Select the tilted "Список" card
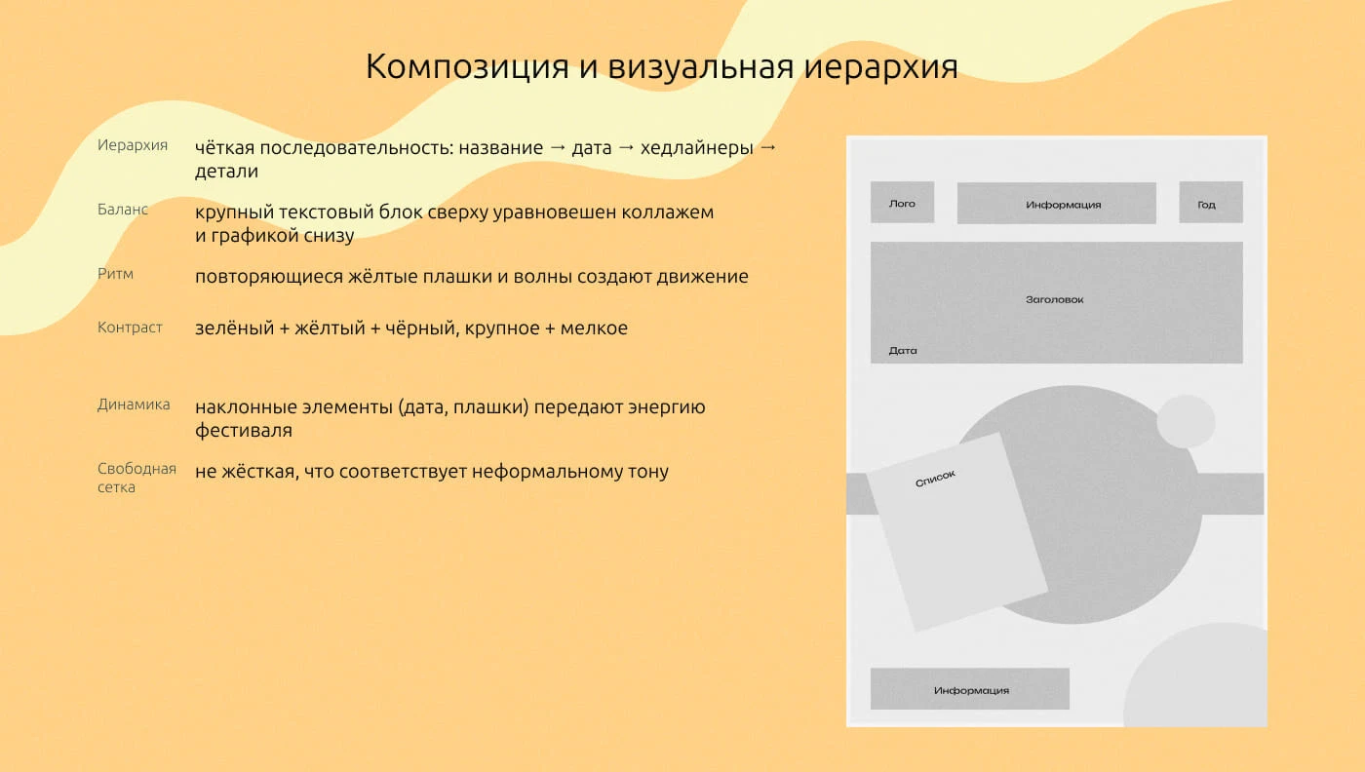This screenshot has width=1365, height=772. click(x=957, y=531)
